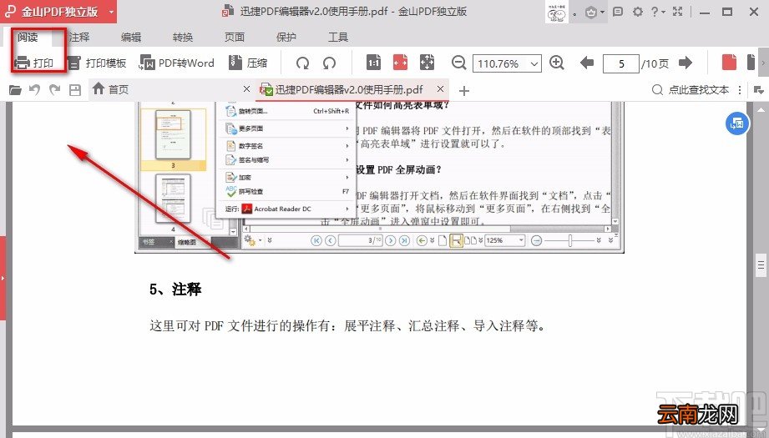Close the 首页 tab
Screen dimensions: 769x438
click(x=246, y=89)
